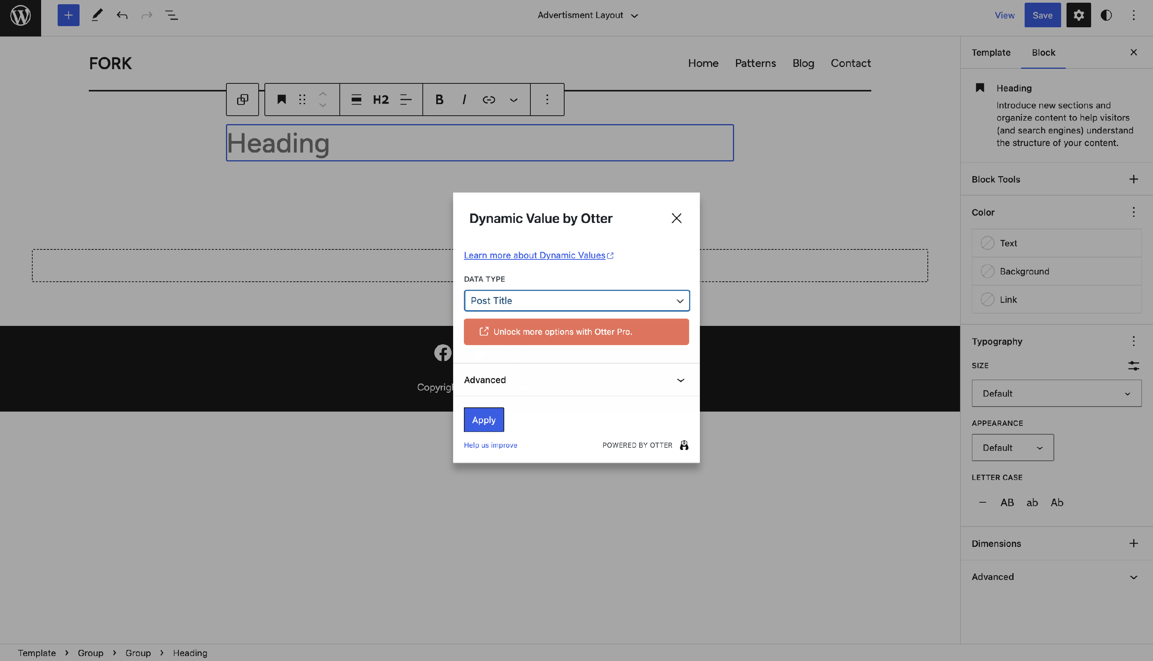Open the Post Title data type dropdown
Viewport: 1153px width, 661px height.
[x=576, y=301]
